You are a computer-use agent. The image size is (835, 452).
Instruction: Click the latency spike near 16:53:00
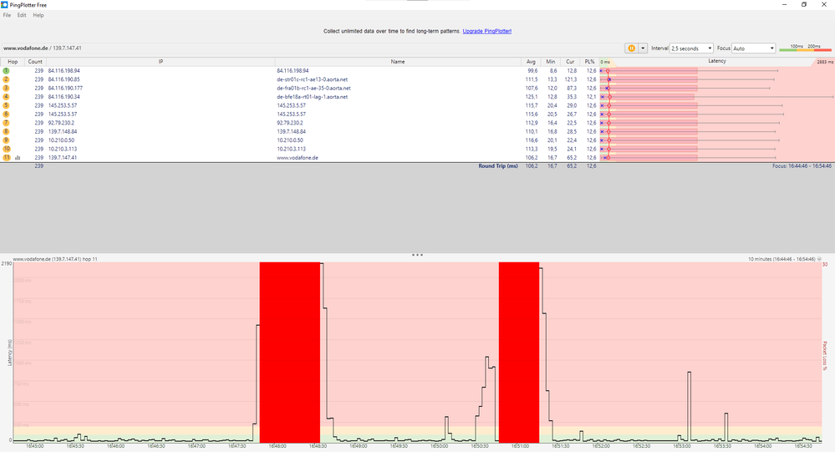click(689, 406)
